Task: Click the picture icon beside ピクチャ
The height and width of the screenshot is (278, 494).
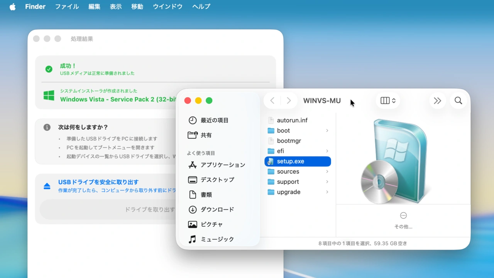Action: click(192, 224)
